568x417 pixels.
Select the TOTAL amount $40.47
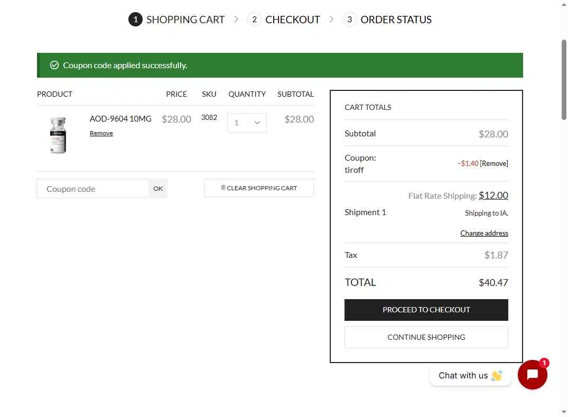tap(493, 283)
